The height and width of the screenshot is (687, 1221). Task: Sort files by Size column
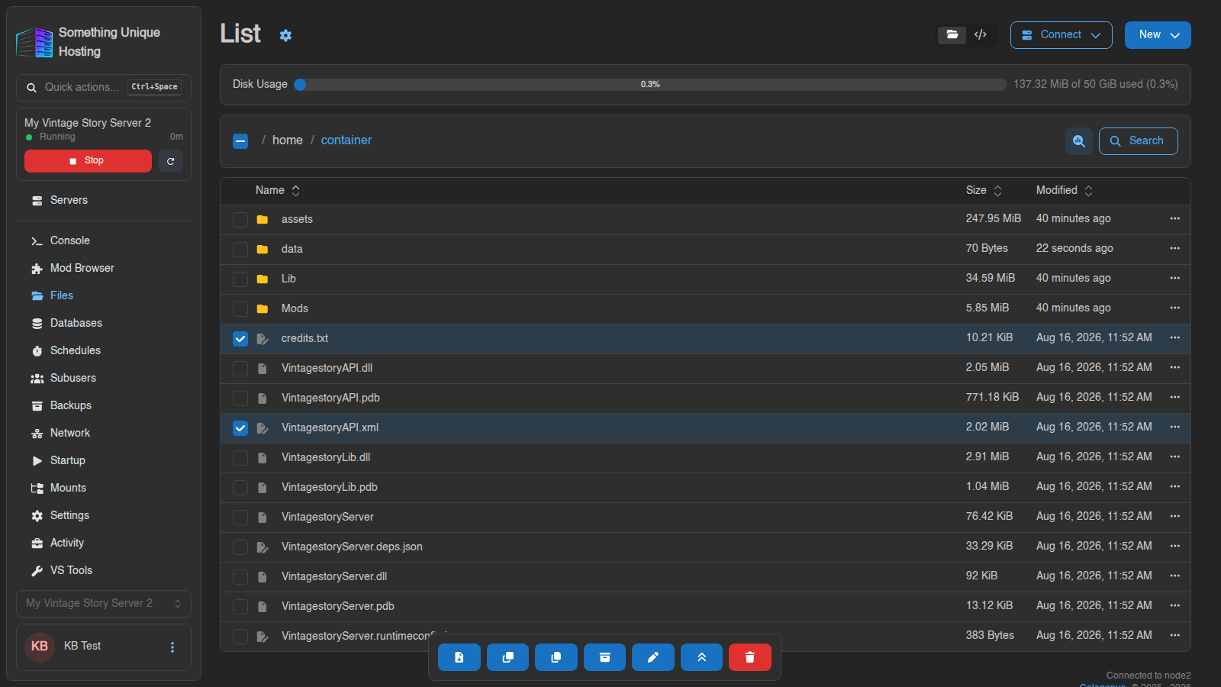pos(984,190)
